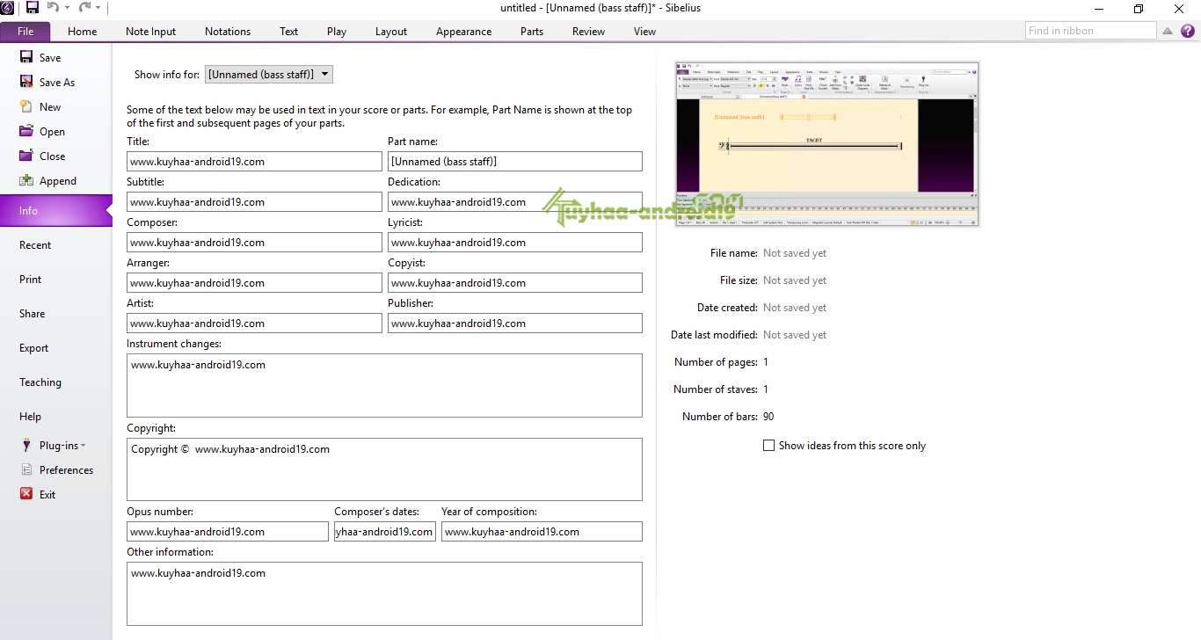Screen dimensions: 1201x640
Task: Click the Publisher text field
Action: [515, 324]
